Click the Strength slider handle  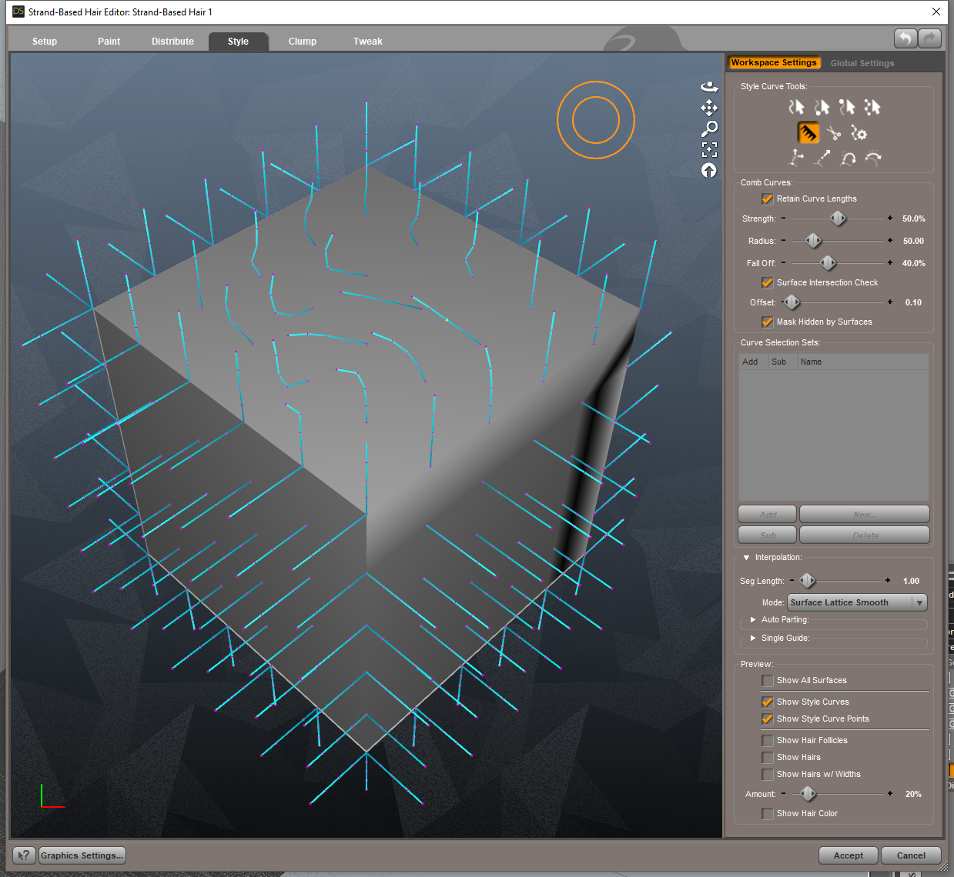(838, 218)
